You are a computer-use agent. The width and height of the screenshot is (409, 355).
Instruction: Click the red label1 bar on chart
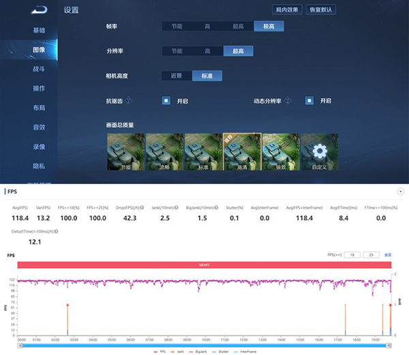click(x=204, y=264)
